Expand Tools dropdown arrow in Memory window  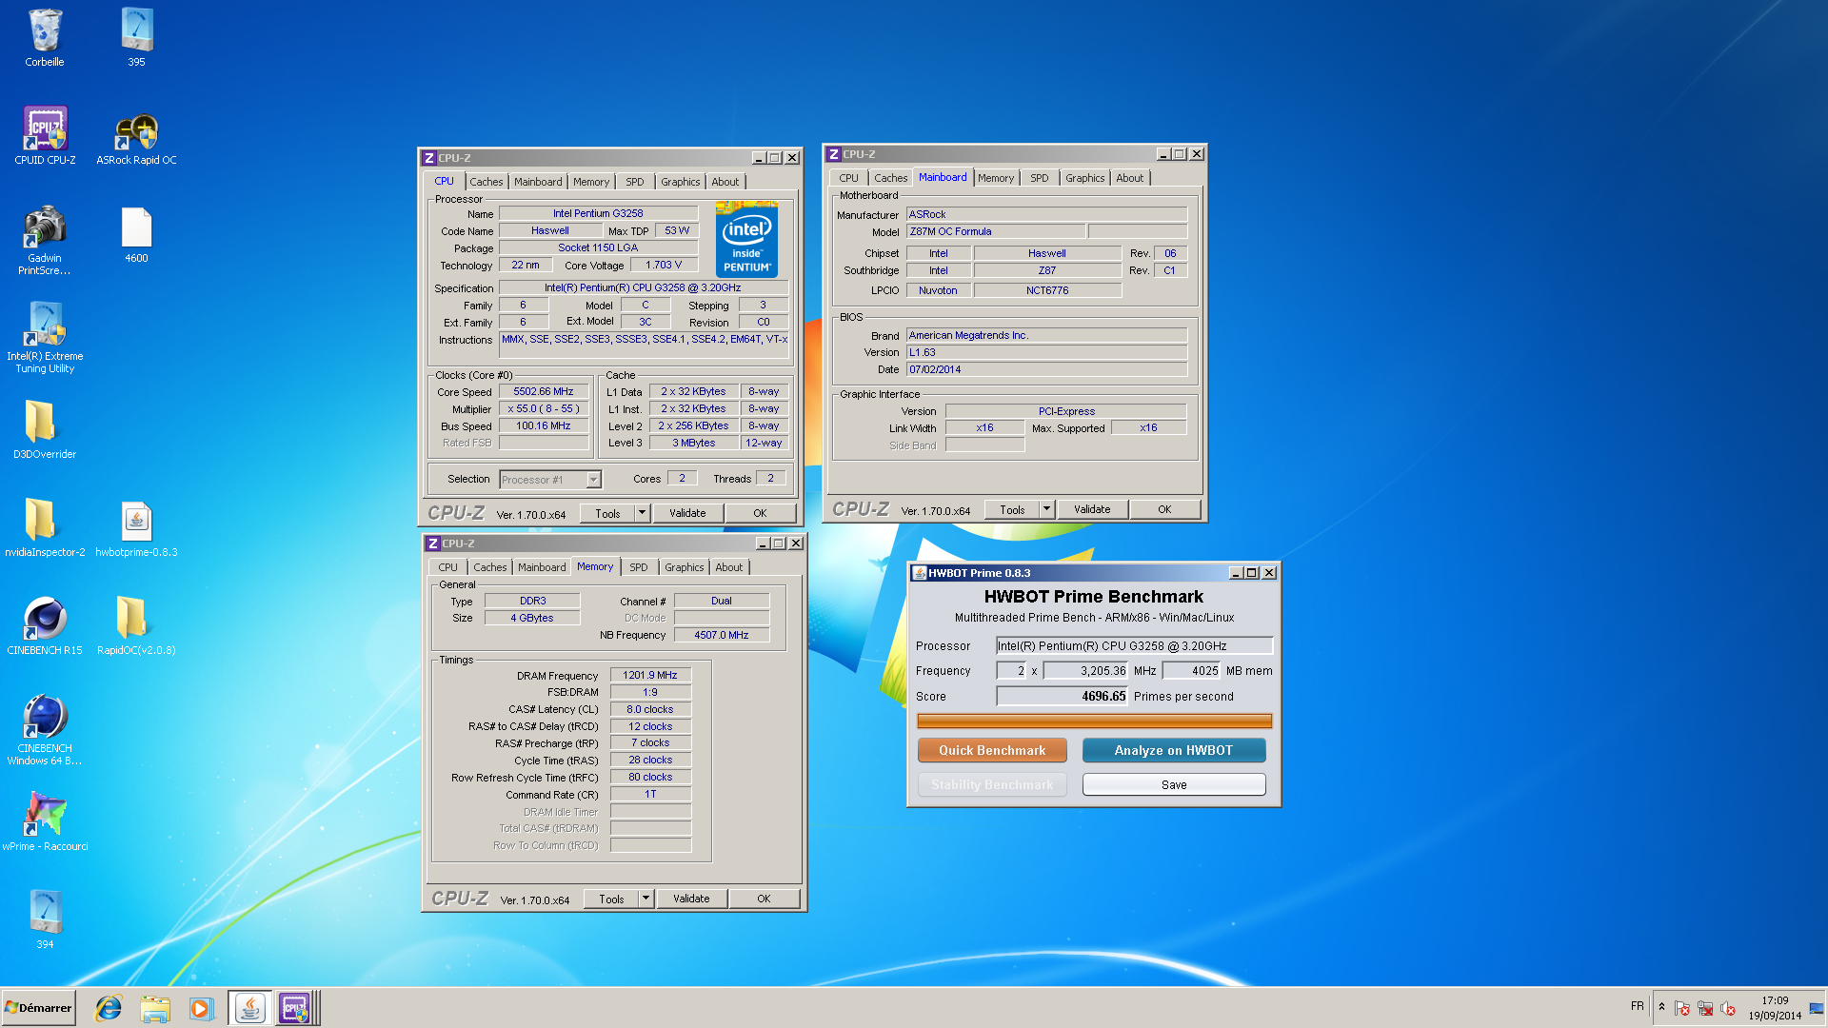coord(646,899)
